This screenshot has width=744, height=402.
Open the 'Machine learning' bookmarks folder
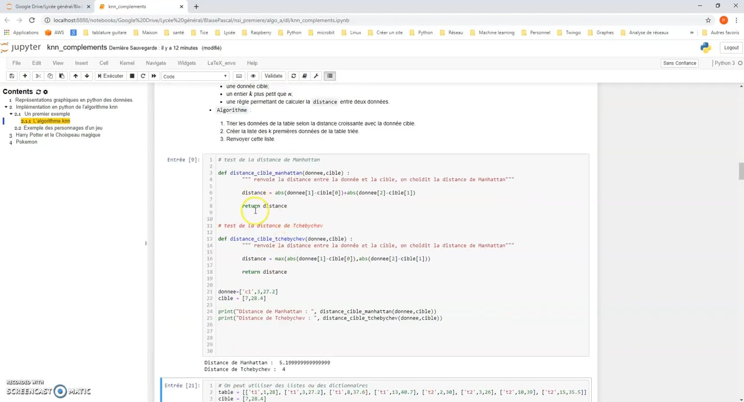pos(492,33)
